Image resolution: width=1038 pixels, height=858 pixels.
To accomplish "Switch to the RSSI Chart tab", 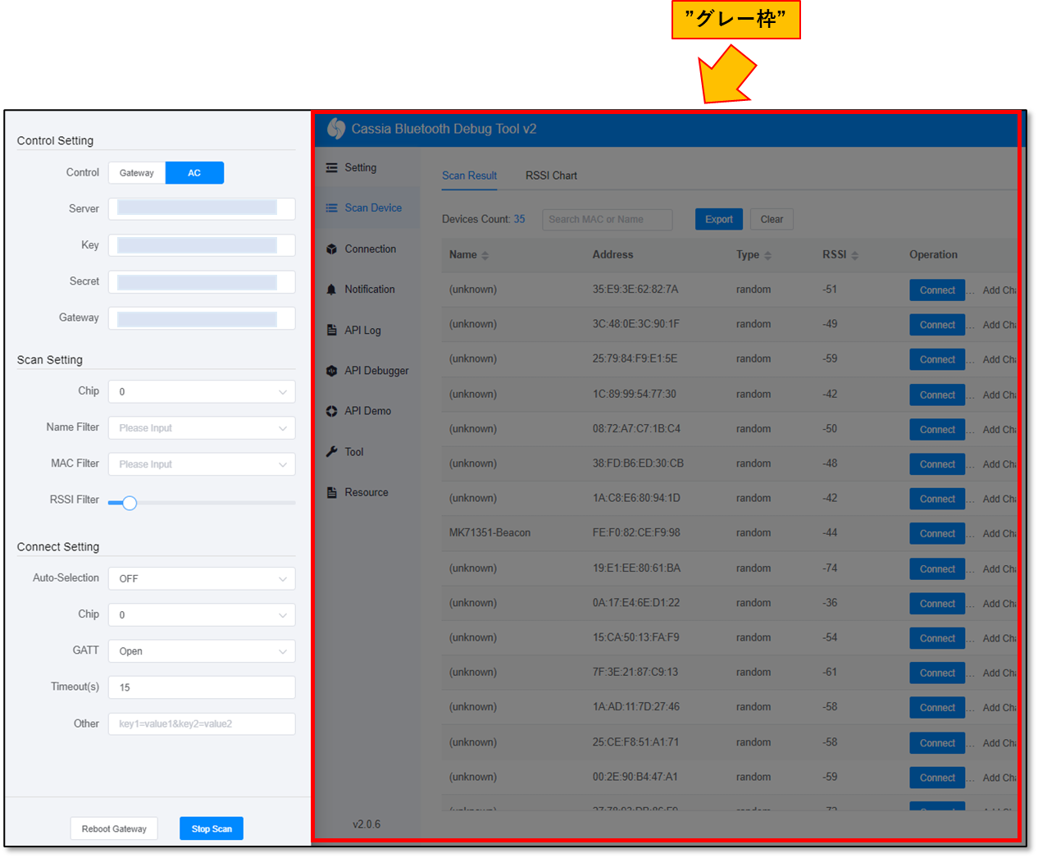I will (x=551, y=176).
